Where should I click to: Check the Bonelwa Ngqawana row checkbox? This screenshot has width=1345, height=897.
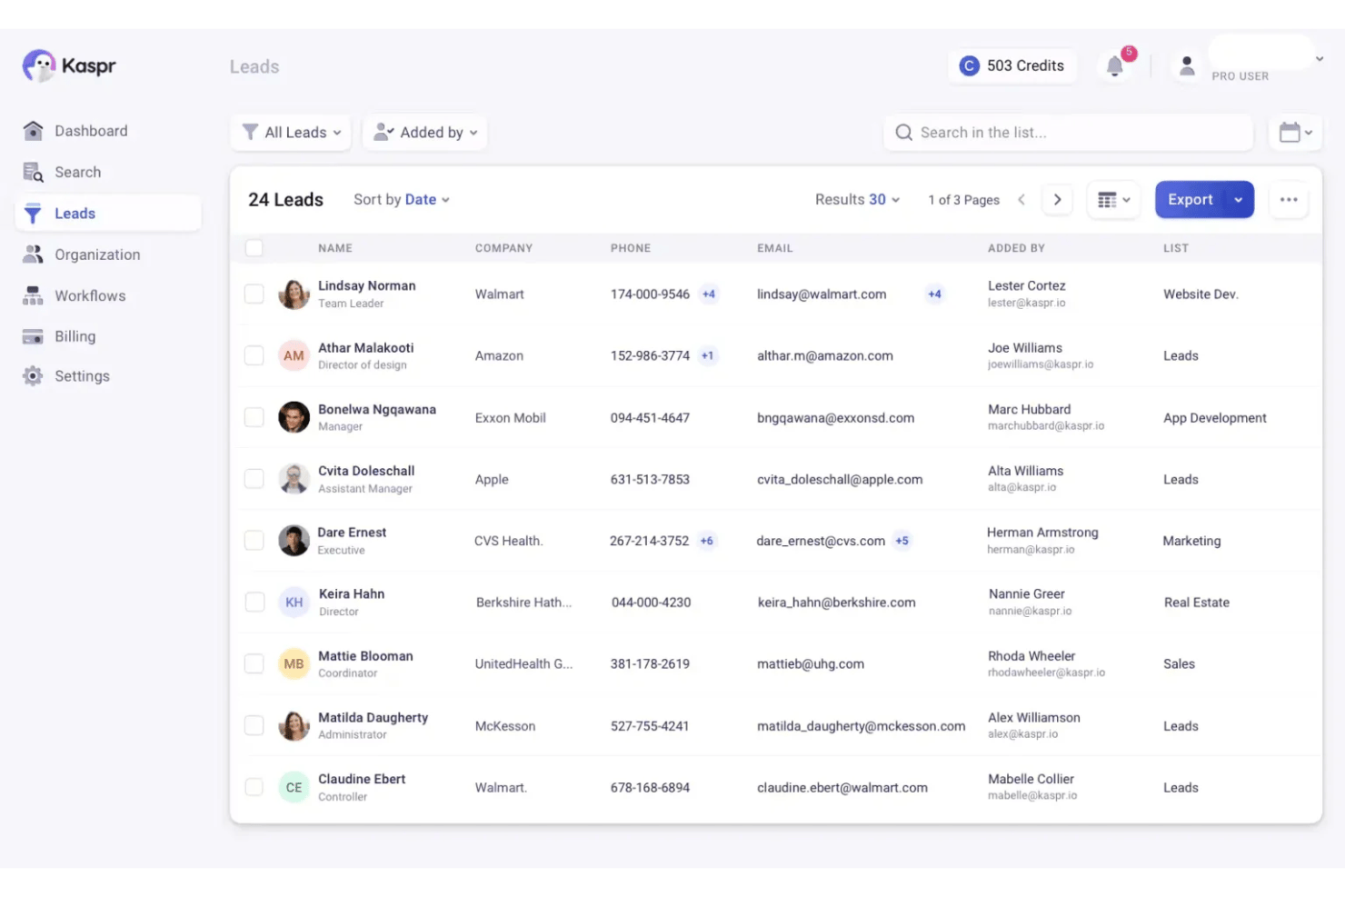point(254,418)
